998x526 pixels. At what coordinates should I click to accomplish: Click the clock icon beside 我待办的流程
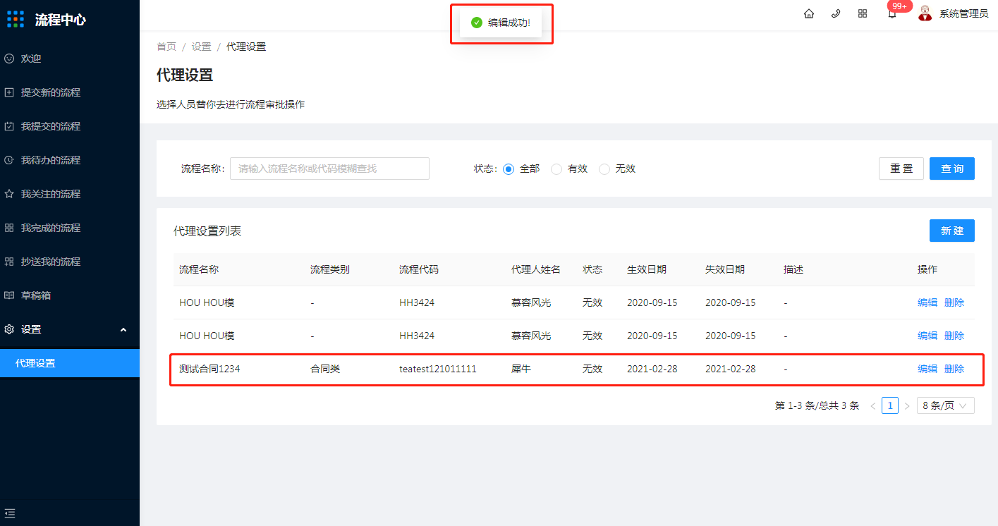[x=9, y=160]
